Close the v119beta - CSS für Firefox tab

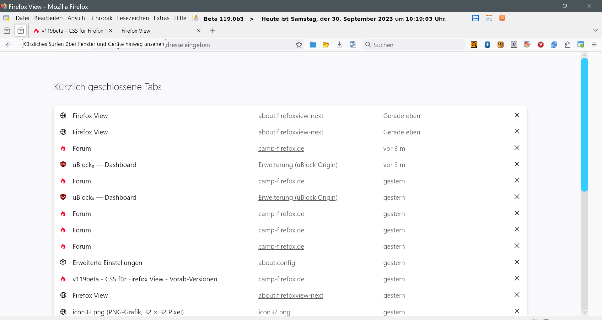click(110, 31)
